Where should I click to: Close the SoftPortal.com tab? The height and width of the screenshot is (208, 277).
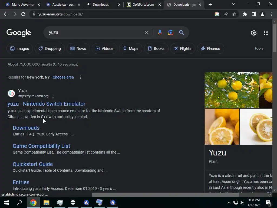(160, 5)
